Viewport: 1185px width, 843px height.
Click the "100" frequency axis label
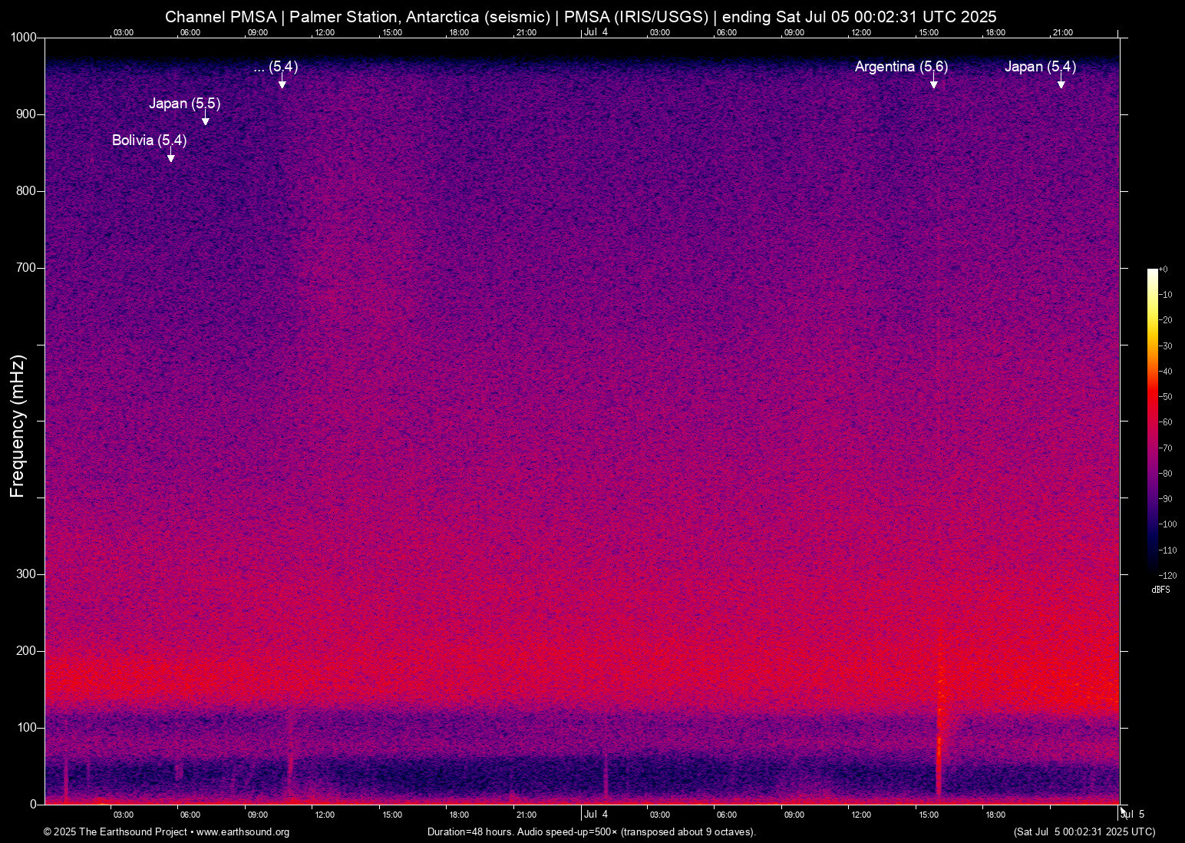(27, 728)
